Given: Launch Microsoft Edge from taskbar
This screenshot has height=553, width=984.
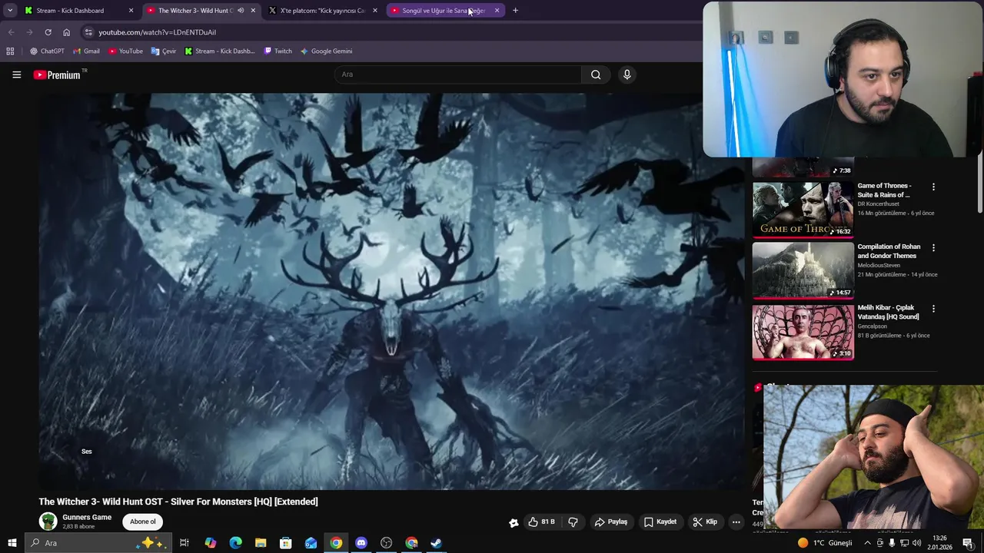Looking at the screenshot, I should 235,543.
